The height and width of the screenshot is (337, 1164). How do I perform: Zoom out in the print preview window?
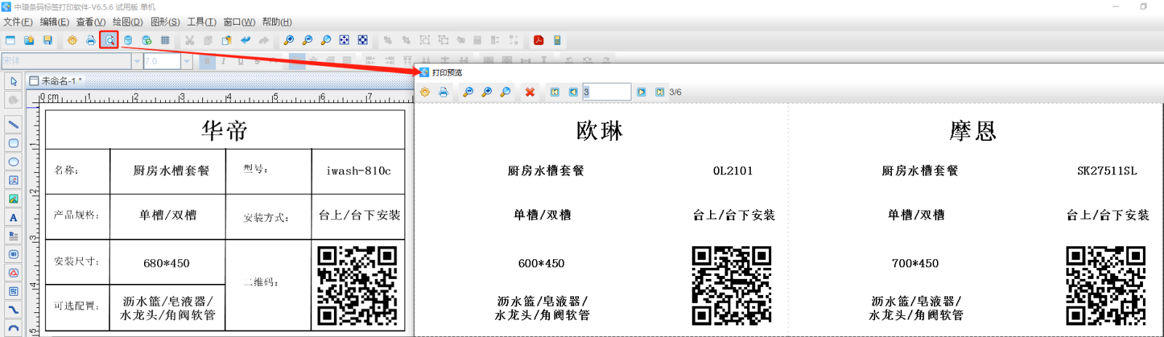468,92
